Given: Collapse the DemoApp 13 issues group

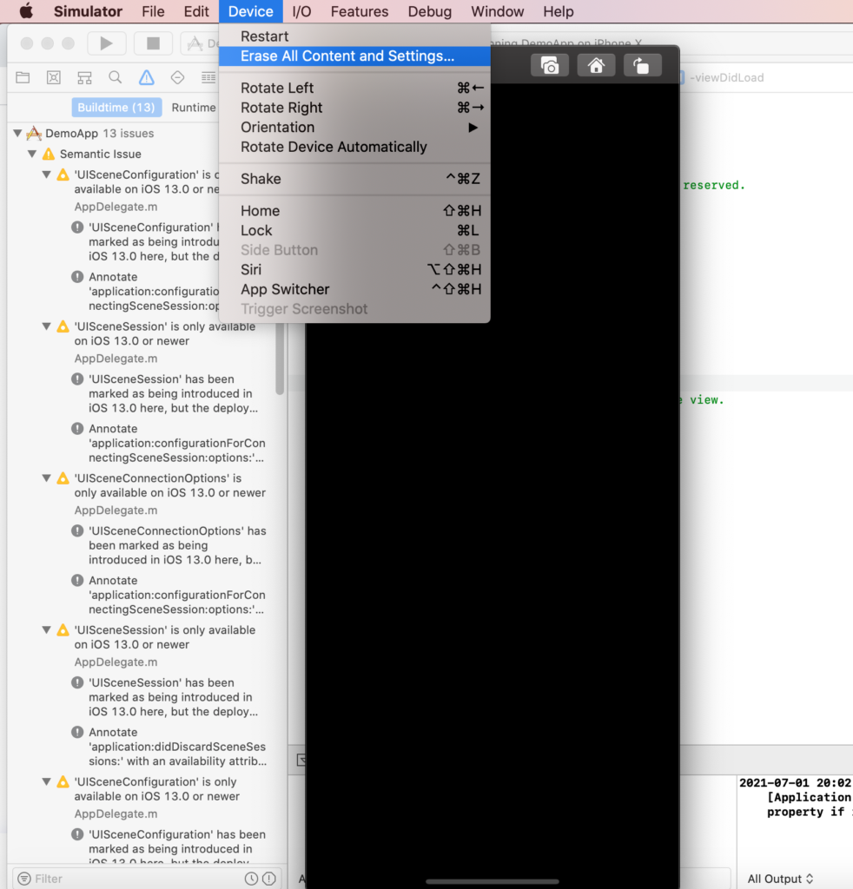Looking at the screenshot, I should [x=17, y=133].
